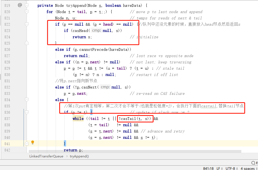Click the '// lost race vs opposite mode' comment
This screenshot has height=170, width=258.
[161, 56]
